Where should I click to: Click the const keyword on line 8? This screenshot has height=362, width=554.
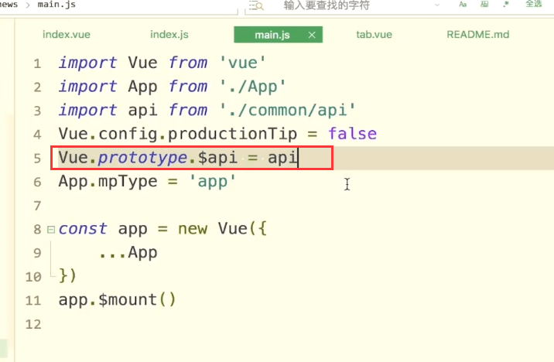pos(83,229)
